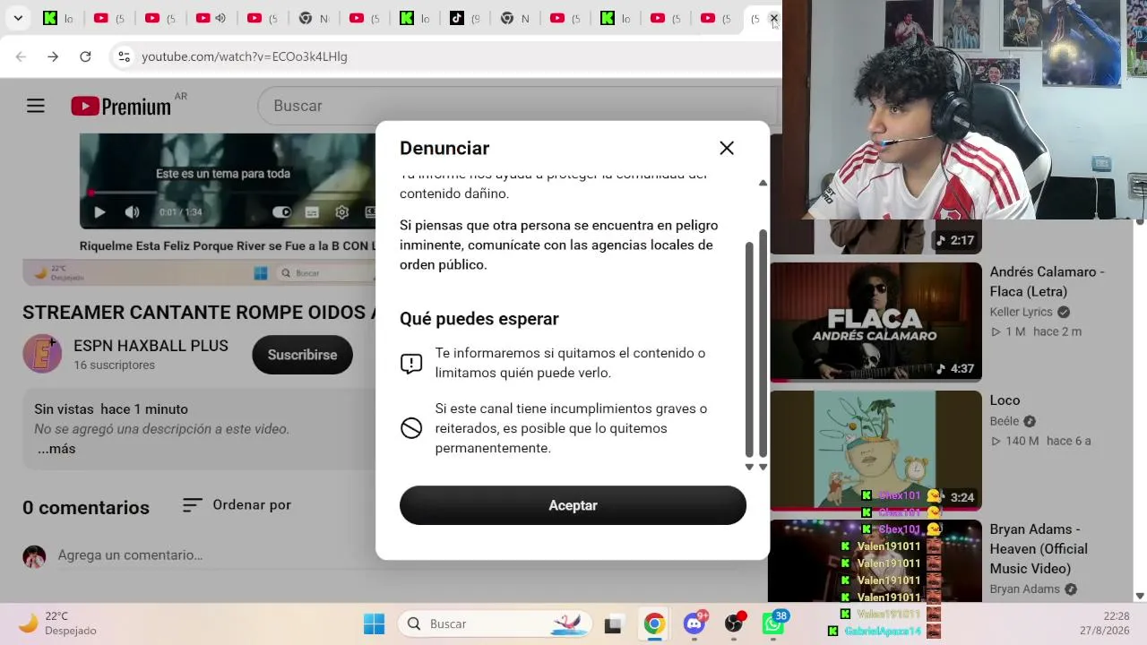Open the Chrome tab search dropdown
The height and width of the screenshot is (645, 1147).
point(18,18)
